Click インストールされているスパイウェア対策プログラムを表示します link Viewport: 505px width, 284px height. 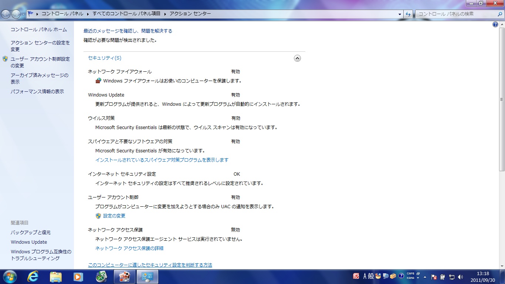(162, 160)
